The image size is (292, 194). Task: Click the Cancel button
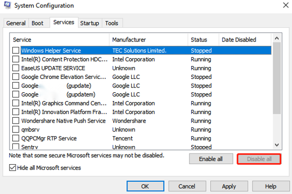click(x=187, y=186)
